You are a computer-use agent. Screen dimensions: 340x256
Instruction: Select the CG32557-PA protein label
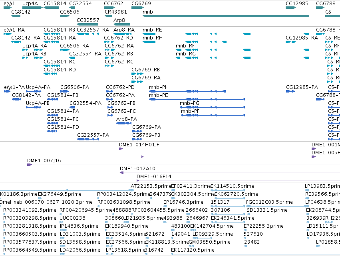tap(93, 135)
